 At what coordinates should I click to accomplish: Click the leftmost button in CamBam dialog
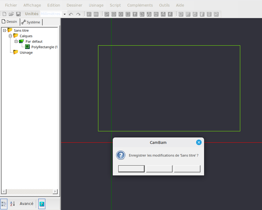coord(131,169)
